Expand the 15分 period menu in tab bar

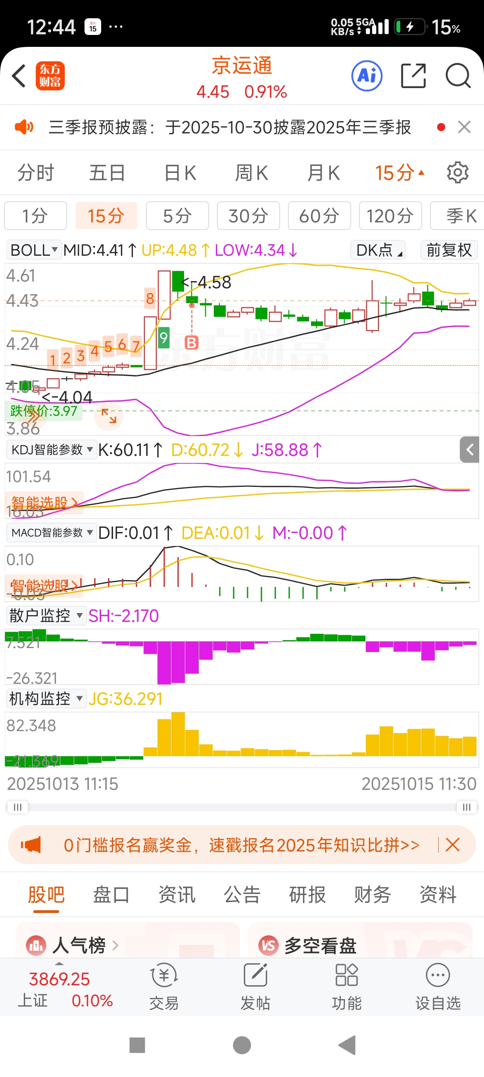click(x=399, y=173)
